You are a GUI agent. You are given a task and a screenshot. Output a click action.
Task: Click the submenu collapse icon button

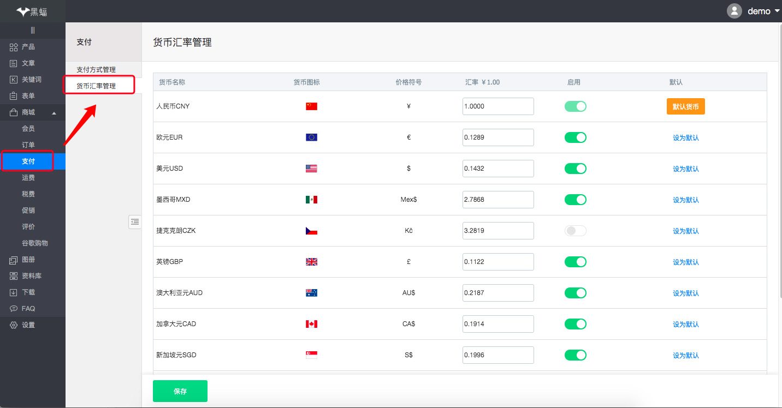(x=135, y=221)
